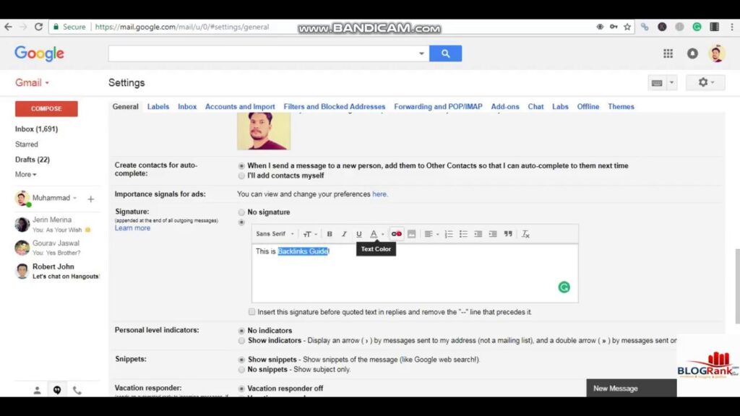The width and height of the screenshot is (740, 416).
Task: Increase indent in signature editor
Action: click(493, 234)
